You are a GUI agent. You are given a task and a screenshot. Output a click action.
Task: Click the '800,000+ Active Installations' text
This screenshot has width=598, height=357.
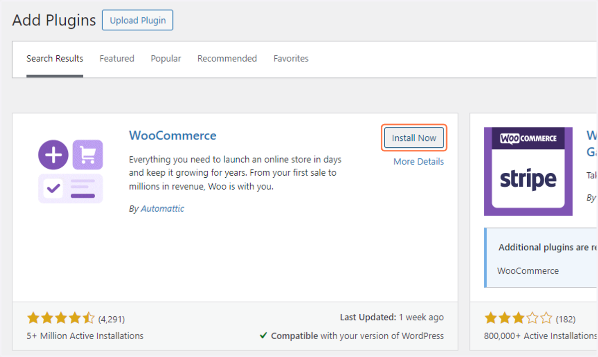coord(541,336)
